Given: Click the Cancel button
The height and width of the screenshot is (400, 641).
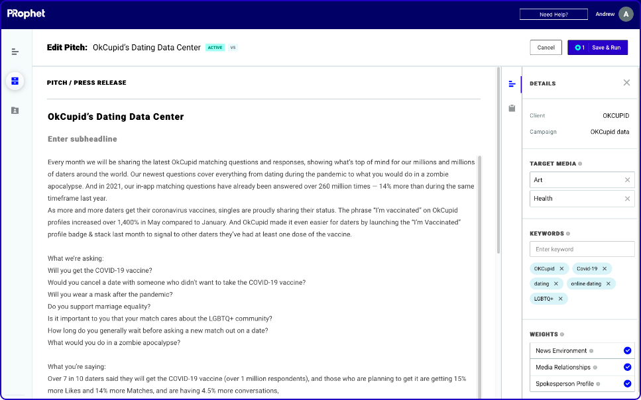Looking at the screenshot, I should pyautogui.click(x=546, y=48).
